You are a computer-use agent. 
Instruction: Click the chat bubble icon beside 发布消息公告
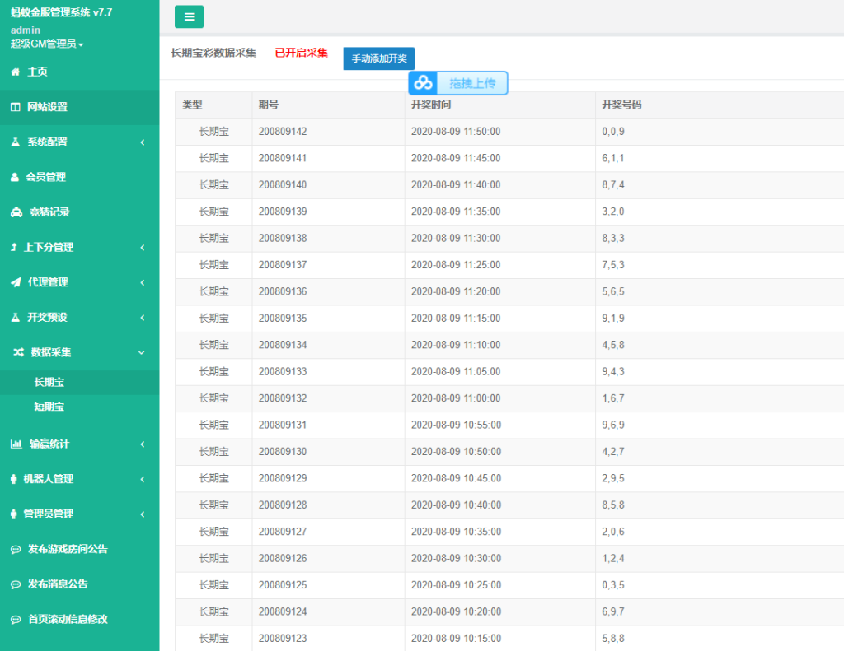15,584
